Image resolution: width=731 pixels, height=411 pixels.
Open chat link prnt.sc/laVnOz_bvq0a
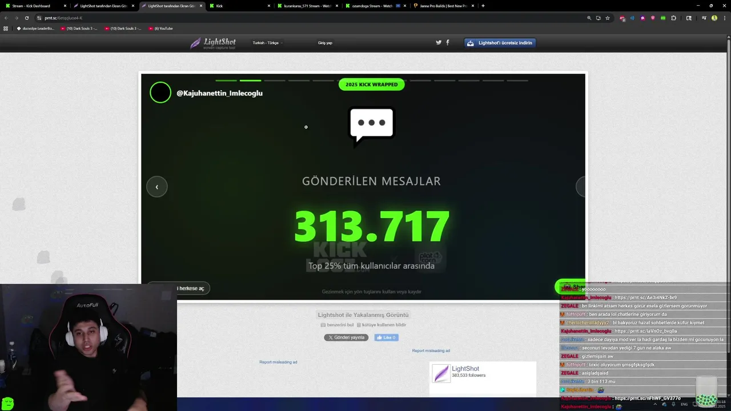coord(646,331)
